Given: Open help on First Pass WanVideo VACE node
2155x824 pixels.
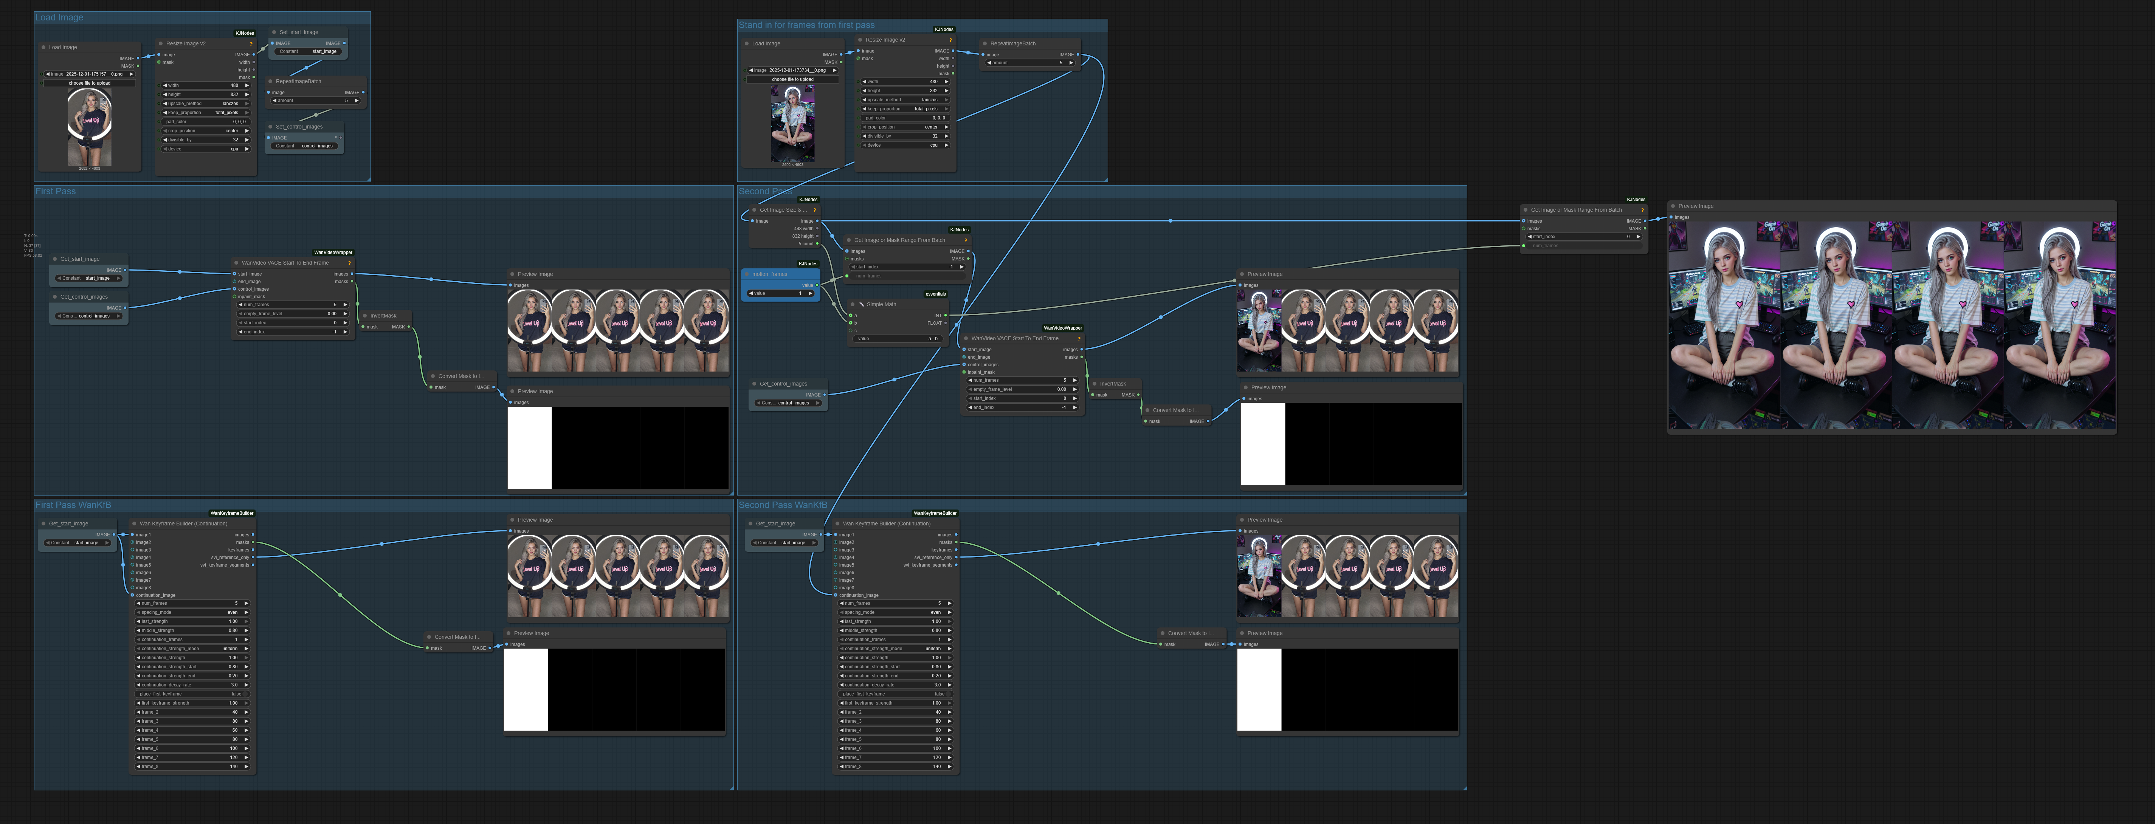Looking at the screenshot, I should [349, 263].
